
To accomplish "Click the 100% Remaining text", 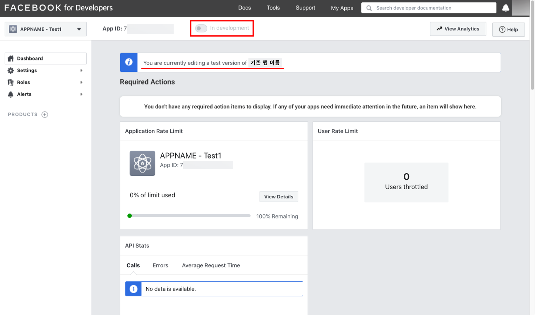I will [x=277, y=217].
